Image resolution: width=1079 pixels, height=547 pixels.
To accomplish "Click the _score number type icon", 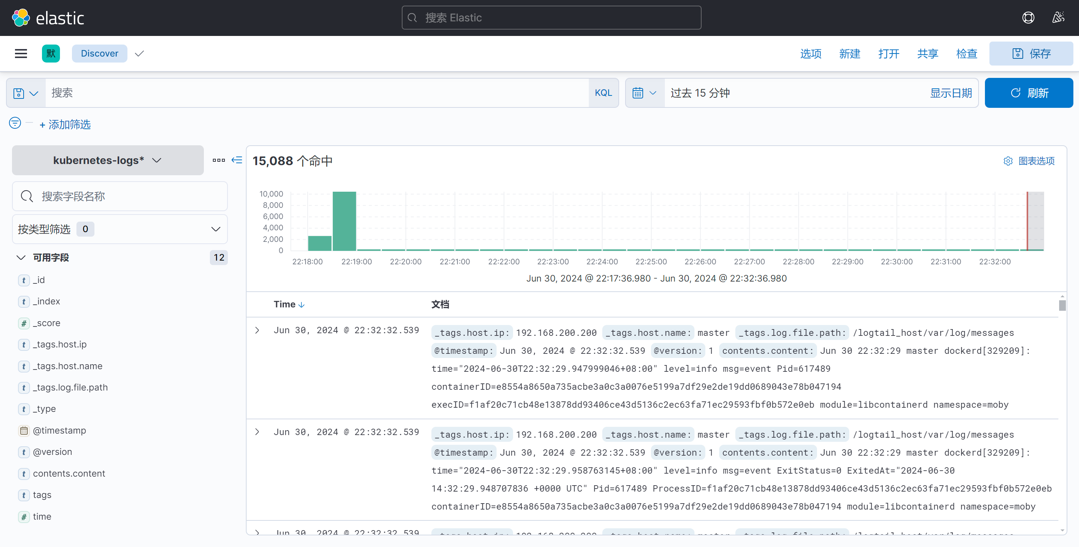I will point(24,323).
